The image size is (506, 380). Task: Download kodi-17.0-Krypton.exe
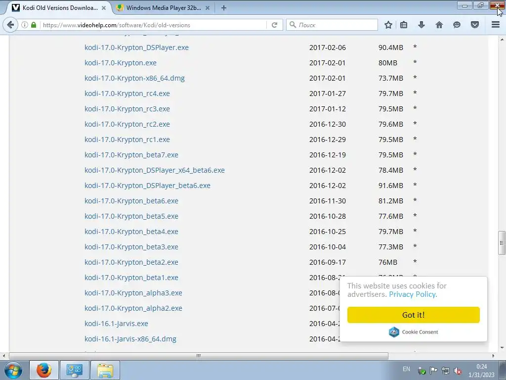[121, 63]
